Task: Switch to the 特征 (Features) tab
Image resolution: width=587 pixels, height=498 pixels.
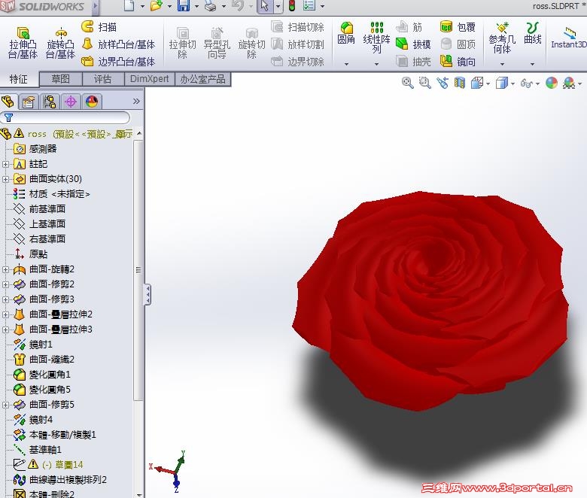Action: point(19,79)
